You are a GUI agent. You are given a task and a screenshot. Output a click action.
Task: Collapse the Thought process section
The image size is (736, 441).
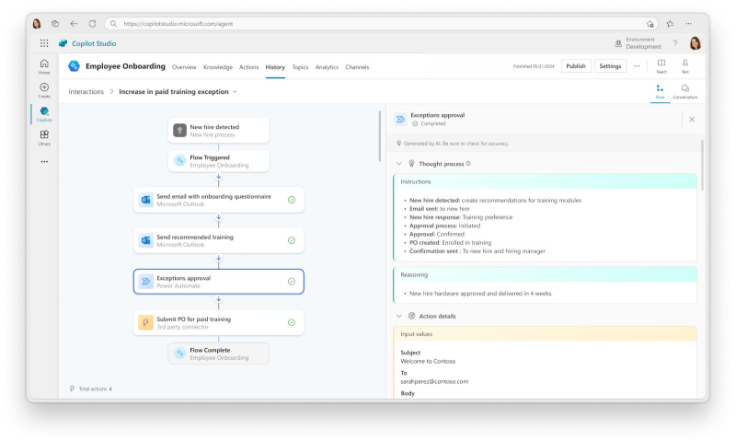(399, 164)
